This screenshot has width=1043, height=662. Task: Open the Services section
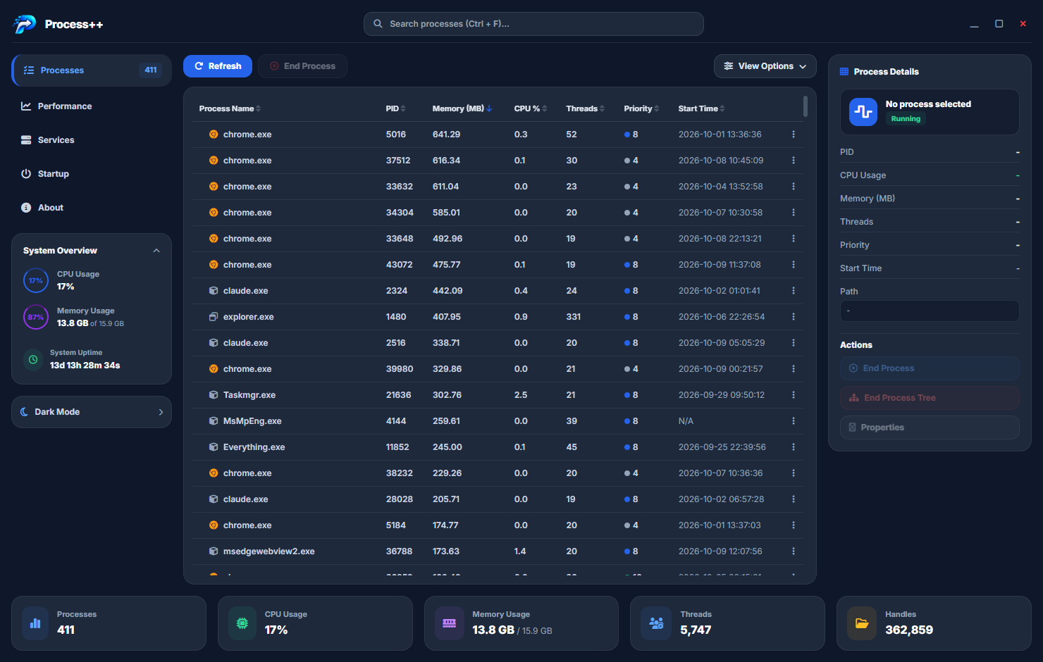tap(92, 140)
